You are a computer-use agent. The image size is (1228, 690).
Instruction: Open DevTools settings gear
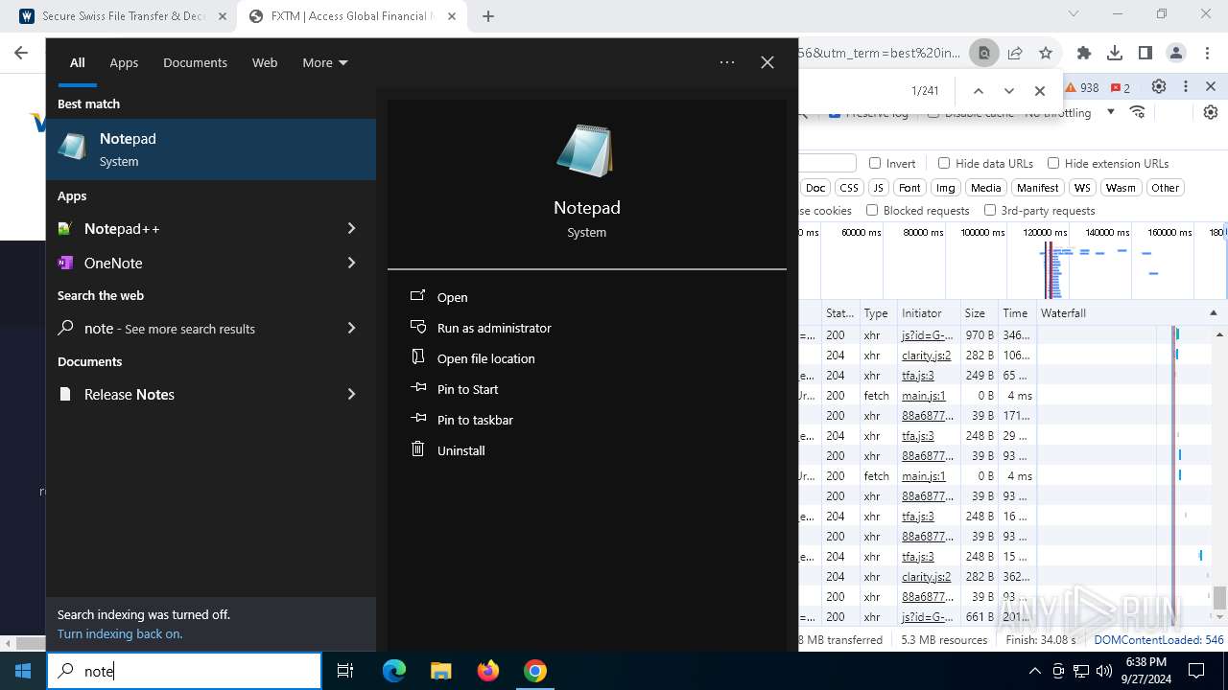click(1159, 87)
